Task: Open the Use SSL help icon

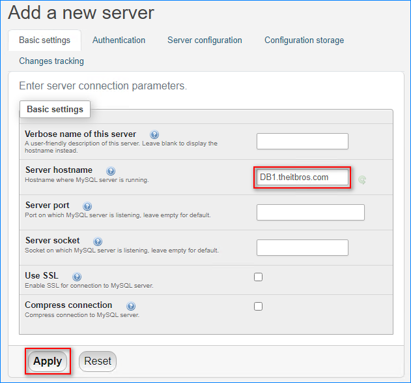Action: pos(77,277)
